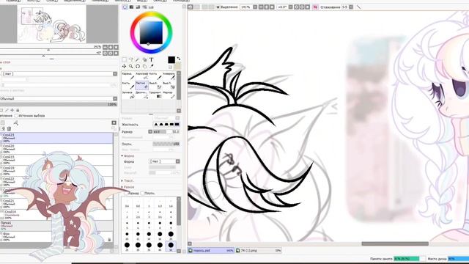
Task: Collapse the Форма section triangle
Action: (x=122, y=156)
